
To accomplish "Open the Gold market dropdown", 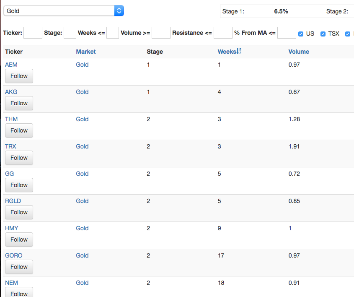I will click(x=64, y=11).
